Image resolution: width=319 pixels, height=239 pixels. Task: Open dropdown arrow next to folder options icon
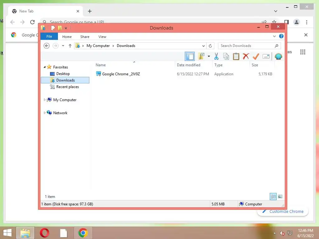[209, 56]
